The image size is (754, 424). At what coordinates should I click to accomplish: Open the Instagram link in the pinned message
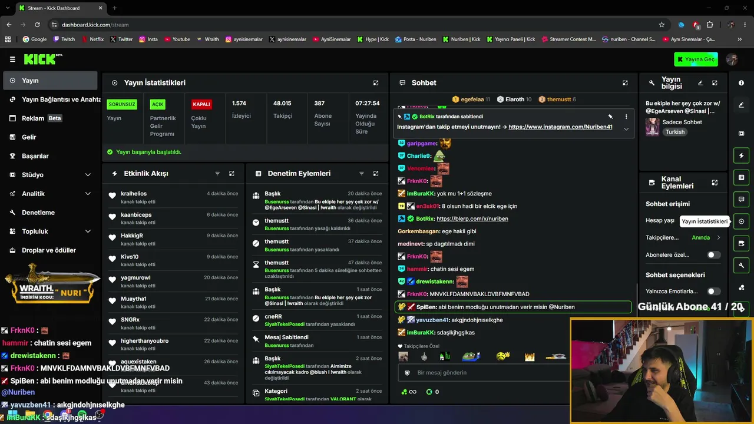click(x=560, y=127)
